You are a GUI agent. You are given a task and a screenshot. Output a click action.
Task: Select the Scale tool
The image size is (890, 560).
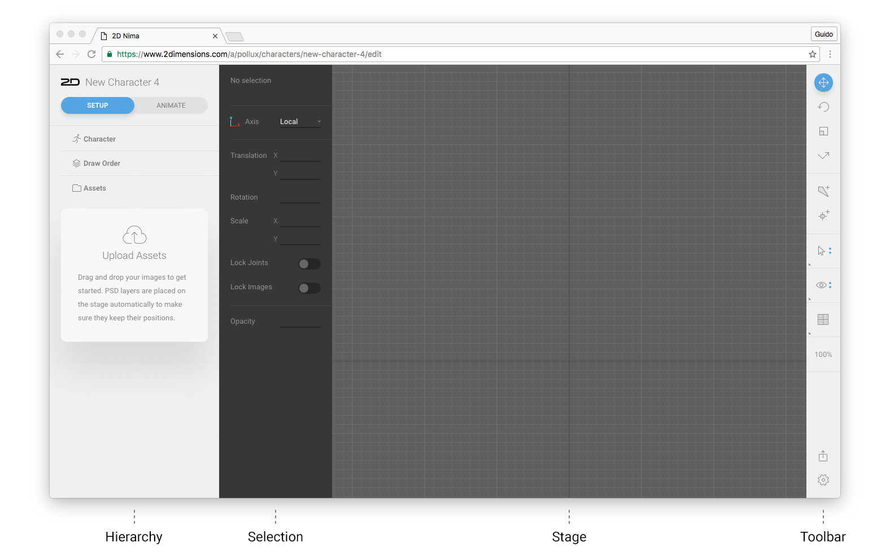pyautogui.click(x=823, y=131)
